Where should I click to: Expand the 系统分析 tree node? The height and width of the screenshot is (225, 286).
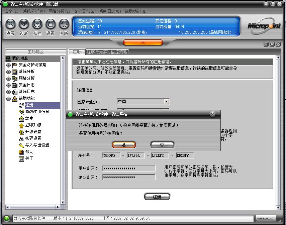(x=8, y=72)
